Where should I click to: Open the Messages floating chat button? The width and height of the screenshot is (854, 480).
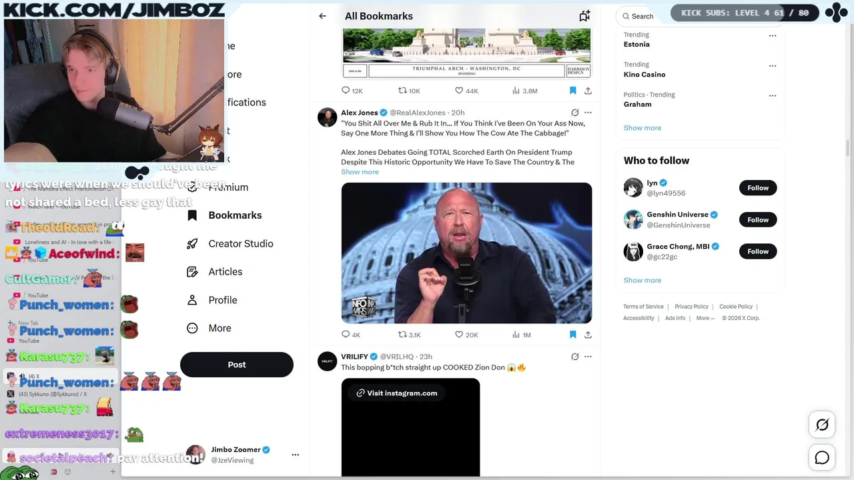point(822,457)
